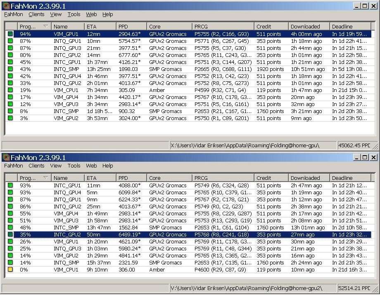This screenshot has width=380, height=295.
Task: Click yellow status icon for VIM_CPU1 0% row, bottom window
Action: (x=10, y=269)
